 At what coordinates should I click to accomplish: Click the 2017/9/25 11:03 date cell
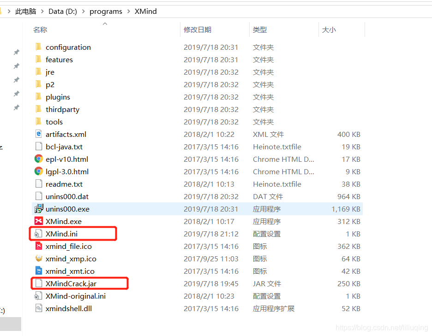pyautogui.click(x=211, y=259)
